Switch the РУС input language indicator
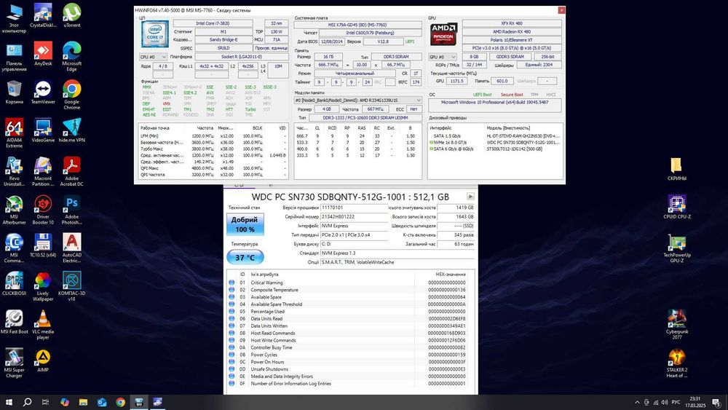 tap(676, 402)
